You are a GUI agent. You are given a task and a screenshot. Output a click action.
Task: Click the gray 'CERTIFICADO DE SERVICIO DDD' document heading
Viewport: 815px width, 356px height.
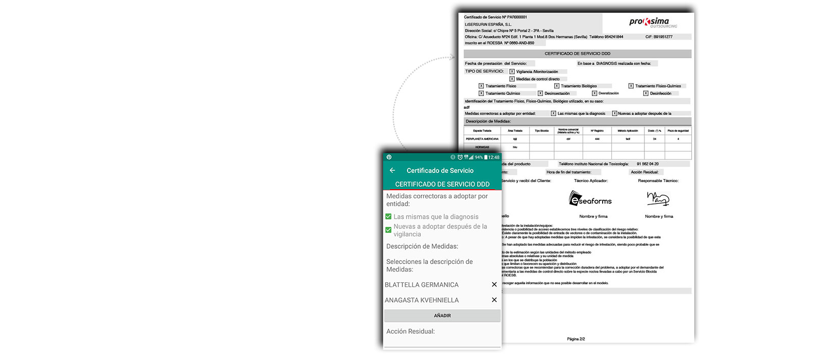click(578, 53)
